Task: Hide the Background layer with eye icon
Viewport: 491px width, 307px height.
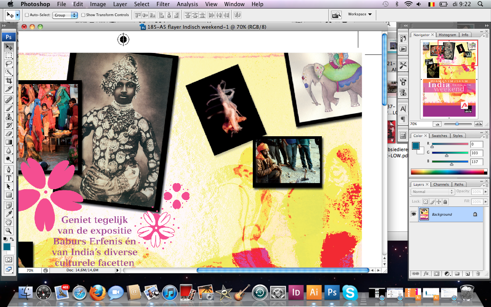Action: click(x=414, y=214)
